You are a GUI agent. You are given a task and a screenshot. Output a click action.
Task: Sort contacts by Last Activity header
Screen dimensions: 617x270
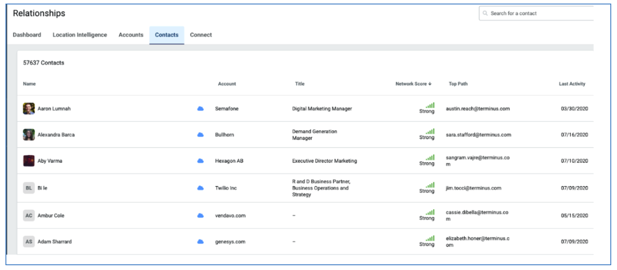pyautogui.click(x=572, y=84)
